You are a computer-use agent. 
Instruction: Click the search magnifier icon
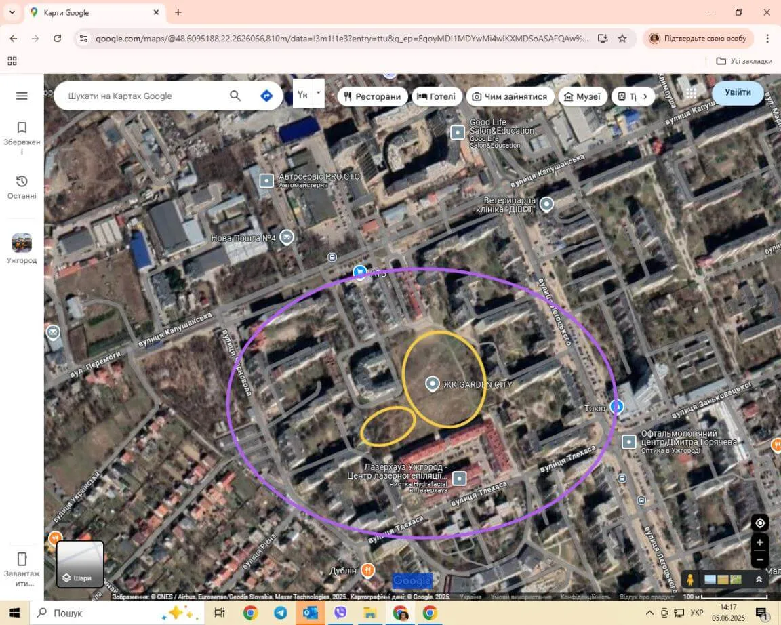[235, 96]
